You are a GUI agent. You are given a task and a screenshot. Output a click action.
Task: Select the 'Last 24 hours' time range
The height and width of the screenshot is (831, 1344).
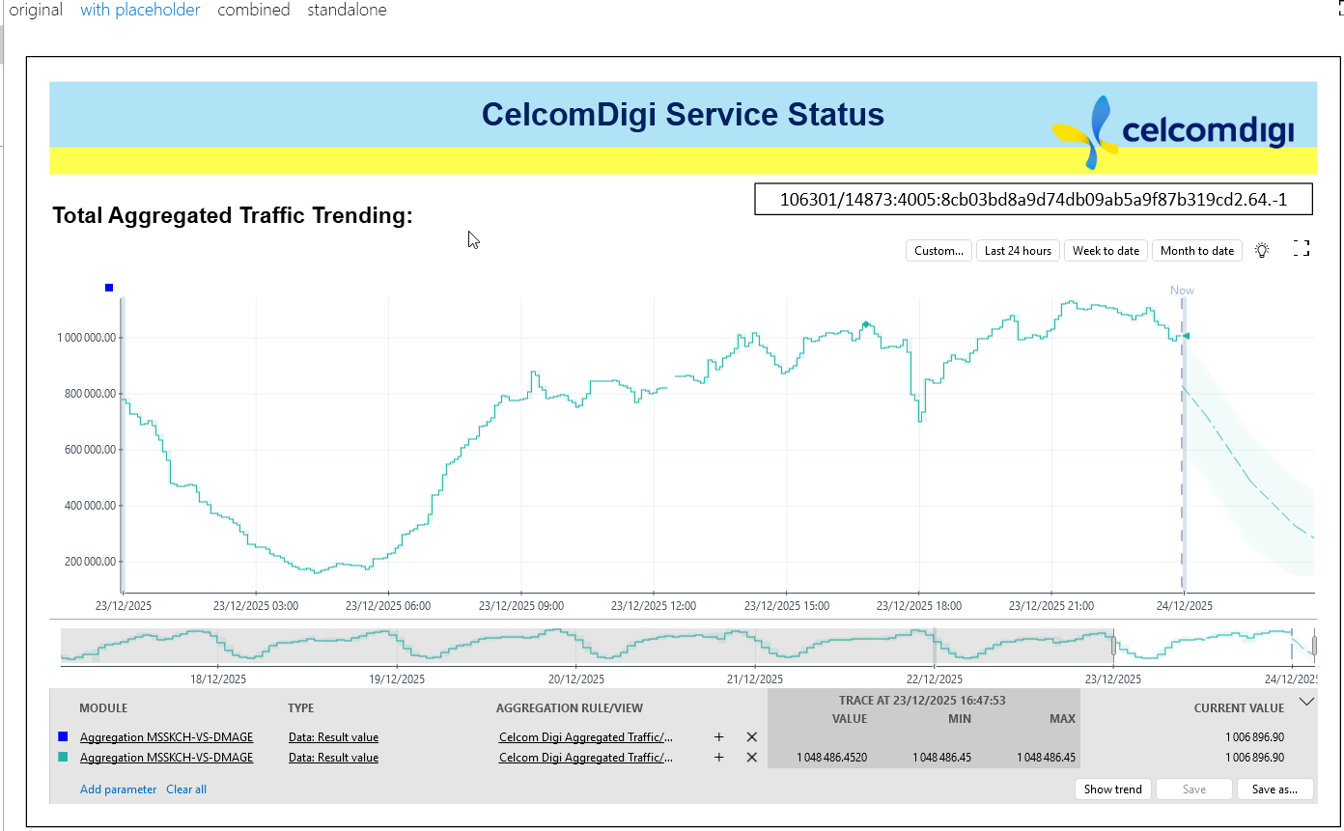pos(1018,251)
